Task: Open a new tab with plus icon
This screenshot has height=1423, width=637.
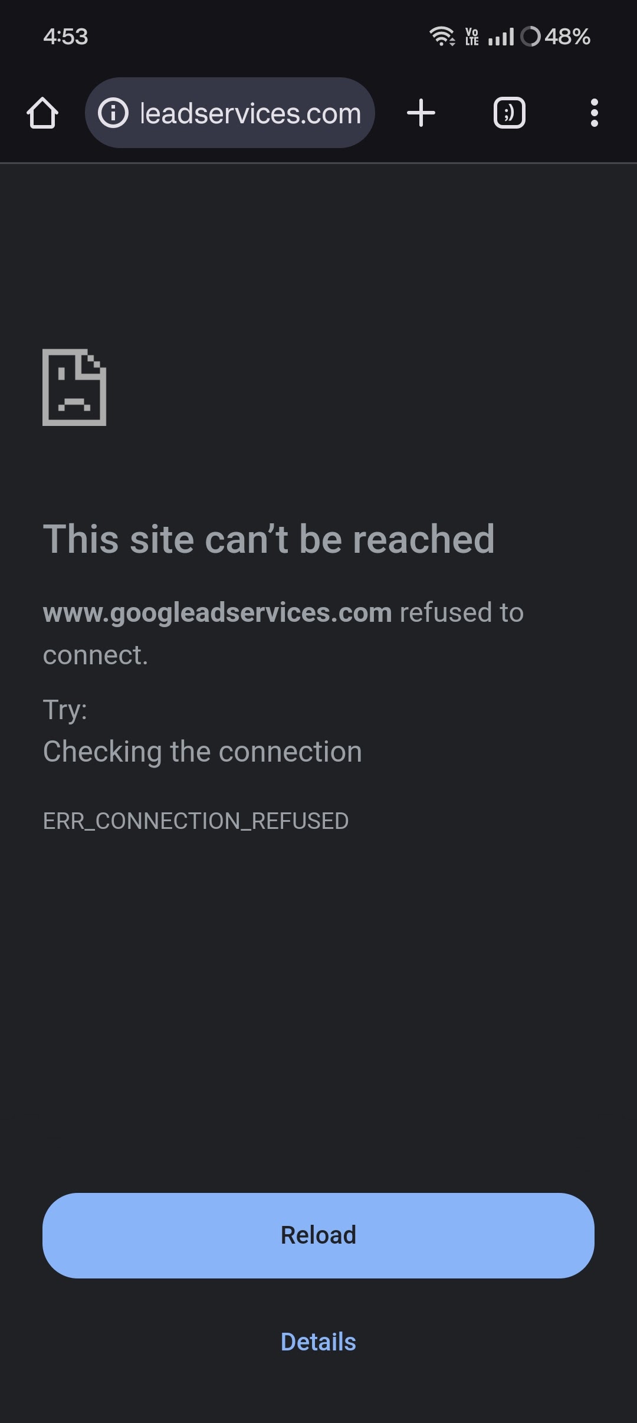Action: (421, 113)
